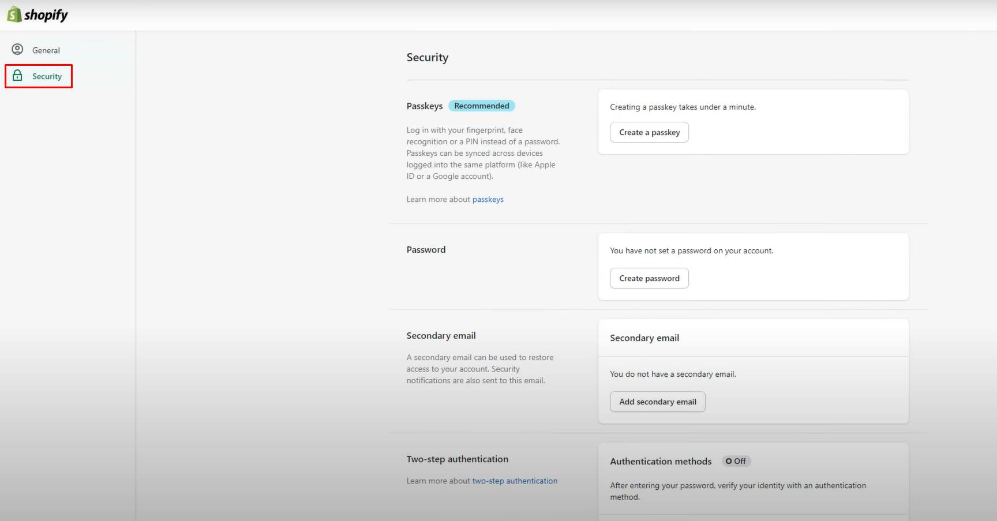Click the Shopify logo
Viewport: 997px width, 521px height.
38,14
